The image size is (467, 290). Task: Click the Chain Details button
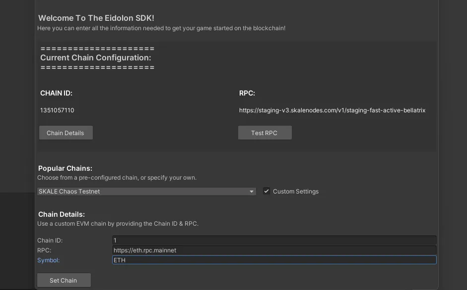tap(66, 133)
